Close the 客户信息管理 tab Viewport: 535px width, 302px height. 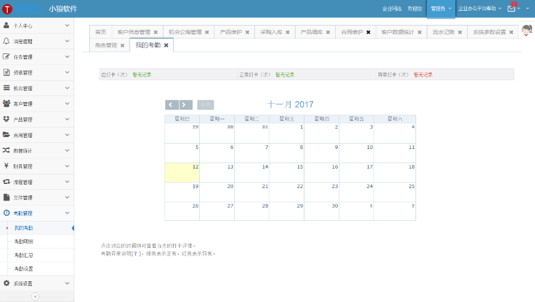156,33
